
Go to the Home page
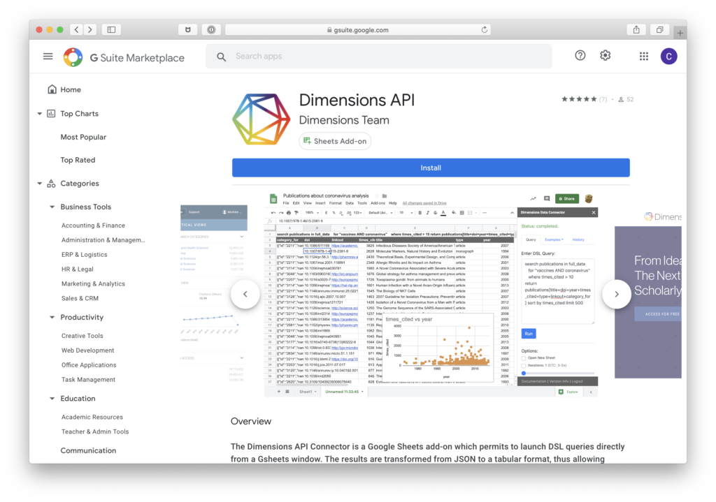pyautogui.click(x=70, y=90)
